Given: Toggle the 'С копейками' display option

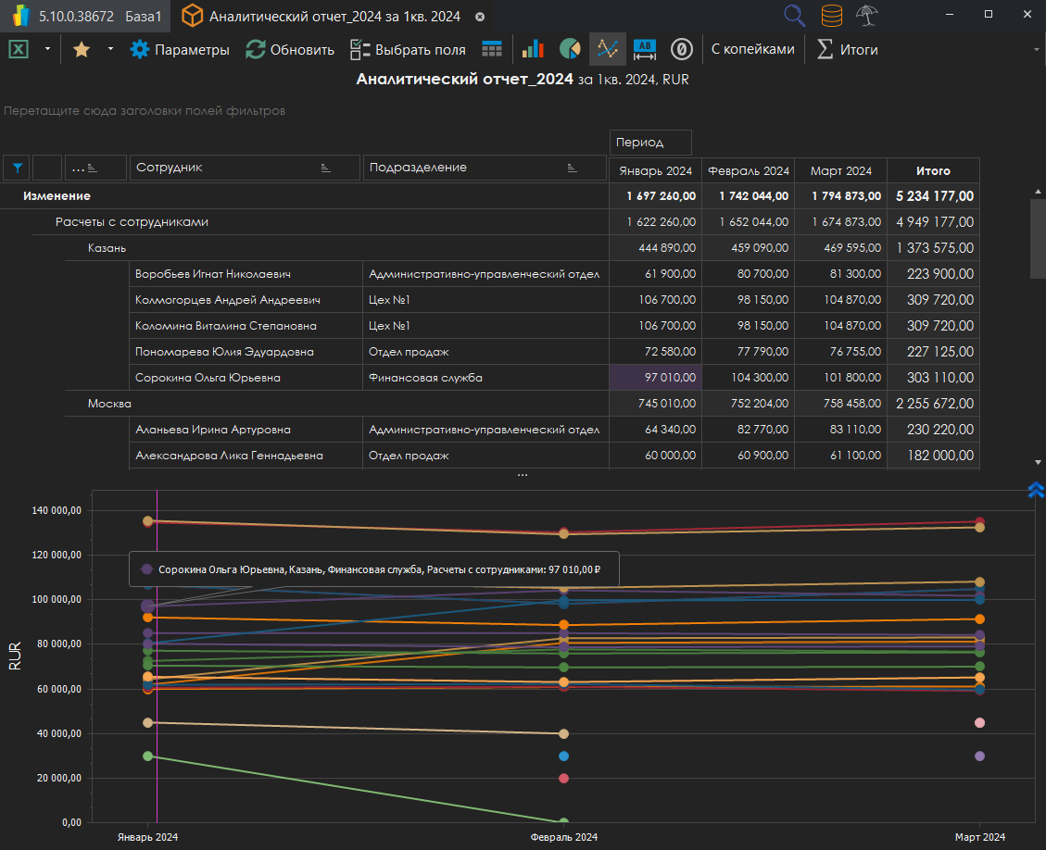Looking at the screenshot, I should (x=752, y=49).
